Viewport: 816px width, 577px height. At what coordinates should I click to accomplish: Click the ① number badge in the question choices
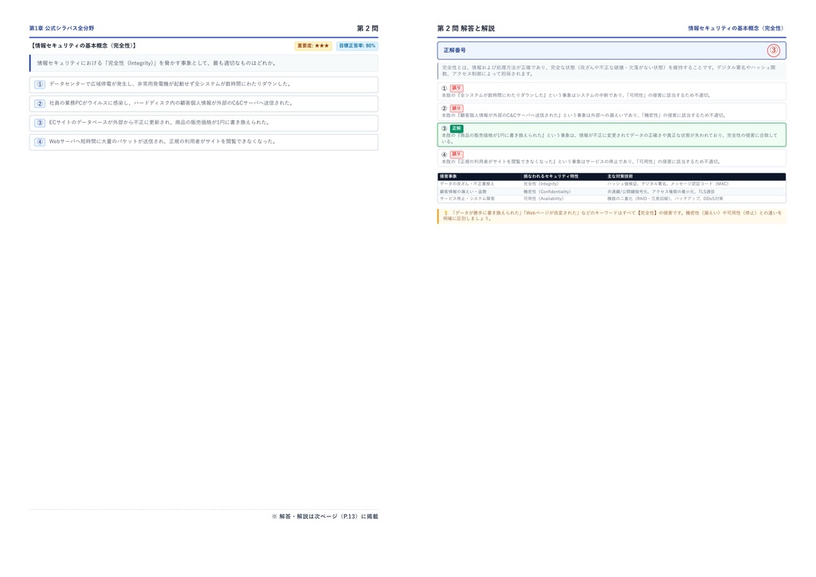pyautogui.click(x=40, y=84)
